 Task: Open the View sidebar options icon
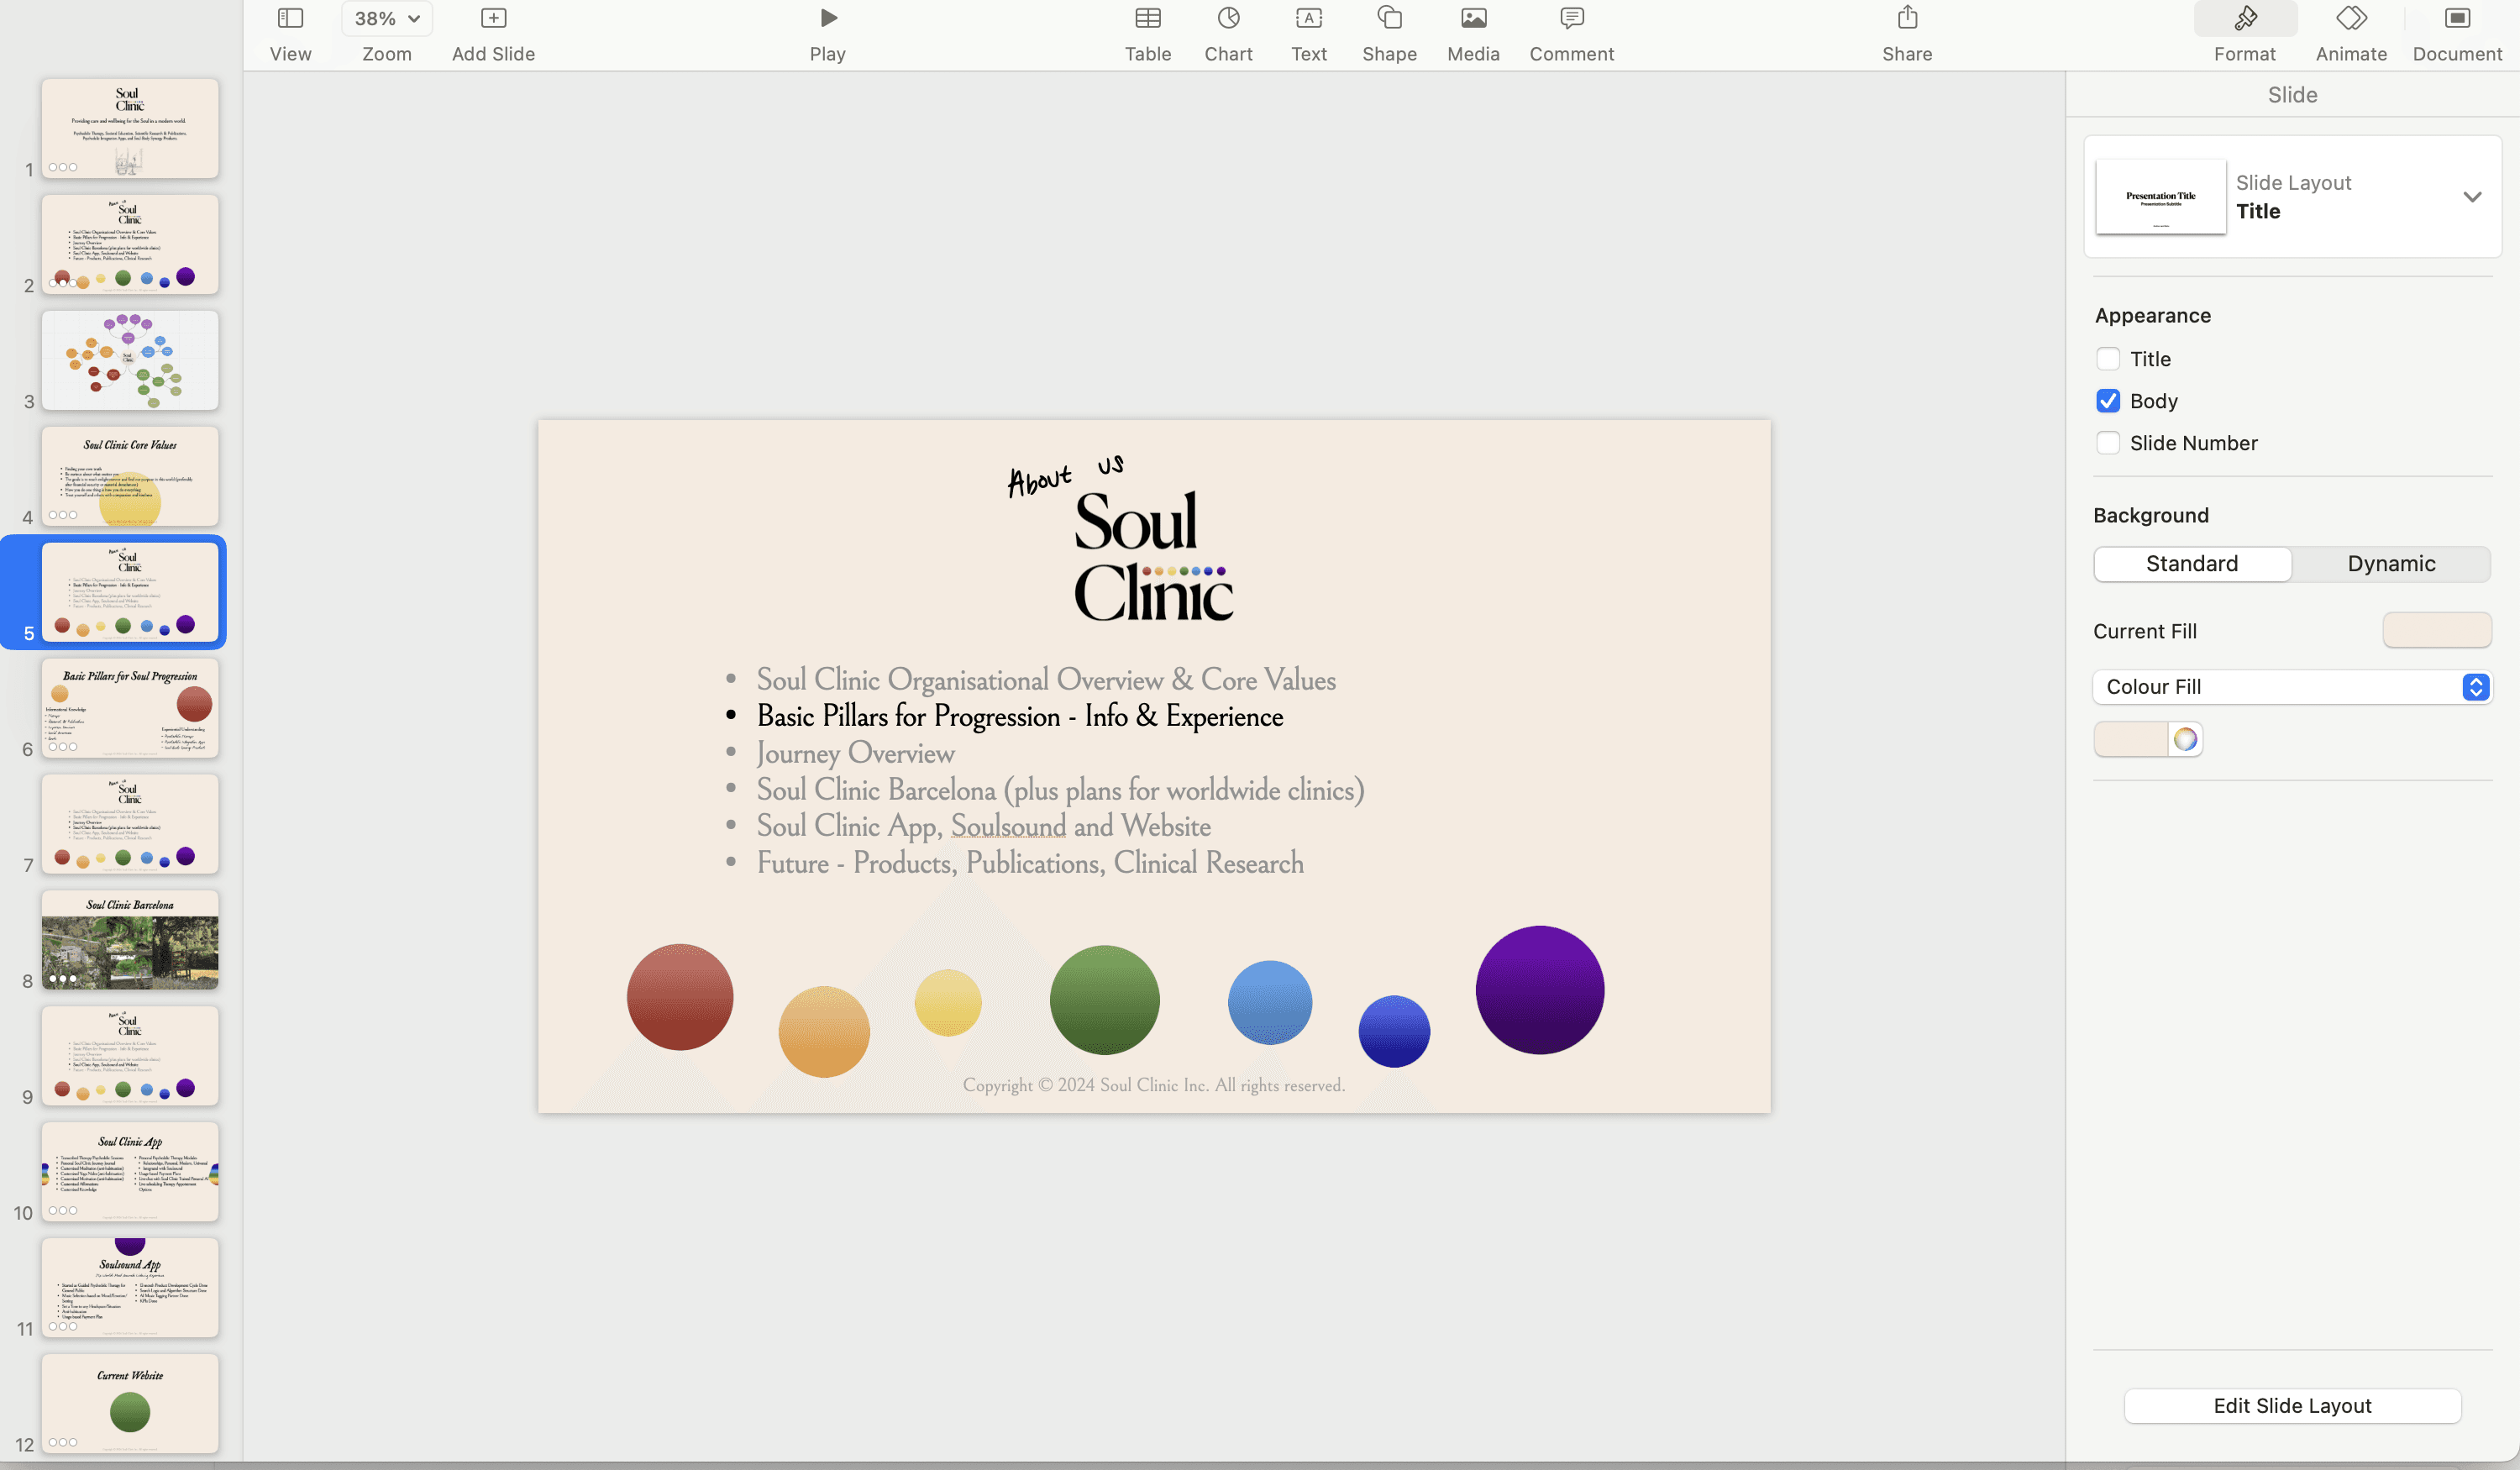(290, 18)
